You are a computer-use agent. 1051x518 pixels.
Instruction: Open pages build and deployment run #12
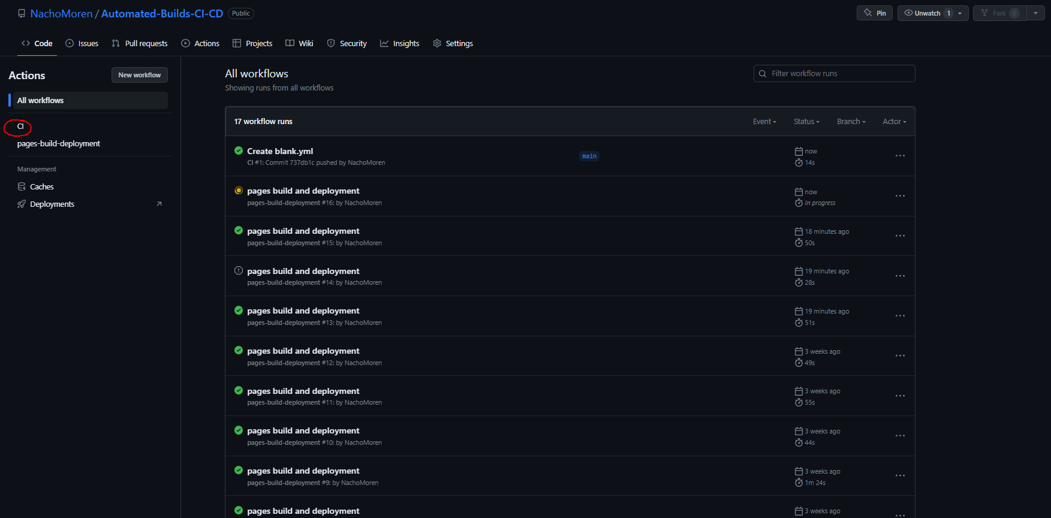click(303, 351)
